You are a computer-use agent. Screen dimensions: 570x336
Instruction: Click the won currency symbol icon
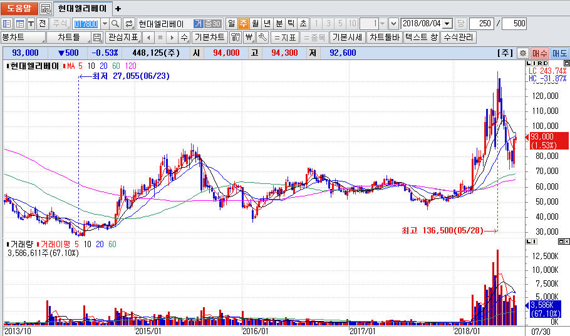coord(249,38)
